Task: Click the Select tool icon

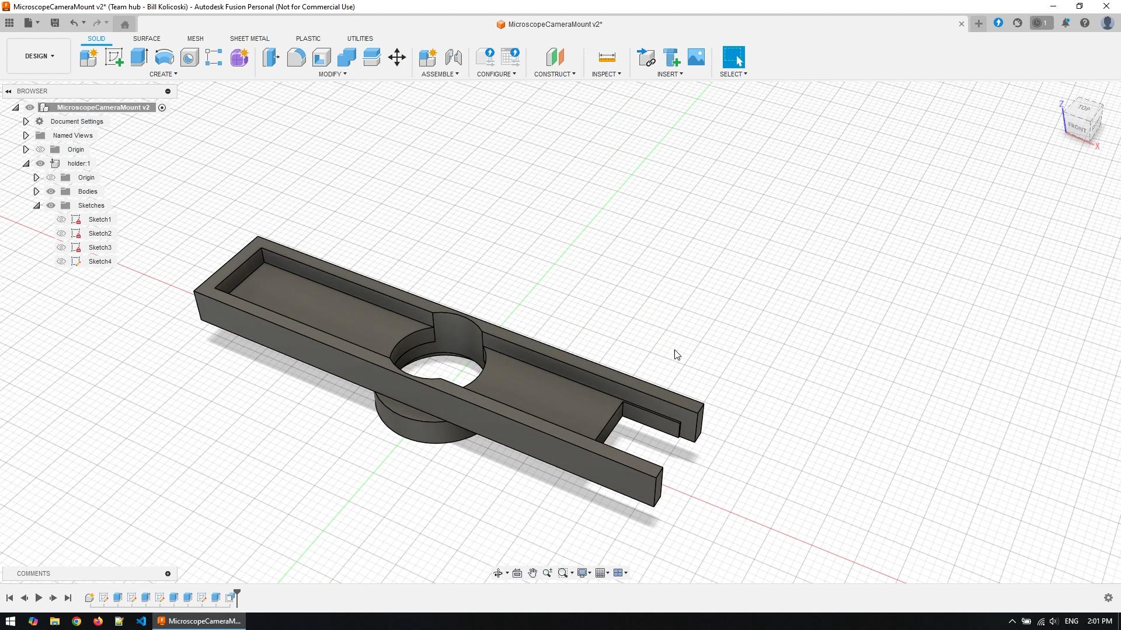Action: coord(734,57)
